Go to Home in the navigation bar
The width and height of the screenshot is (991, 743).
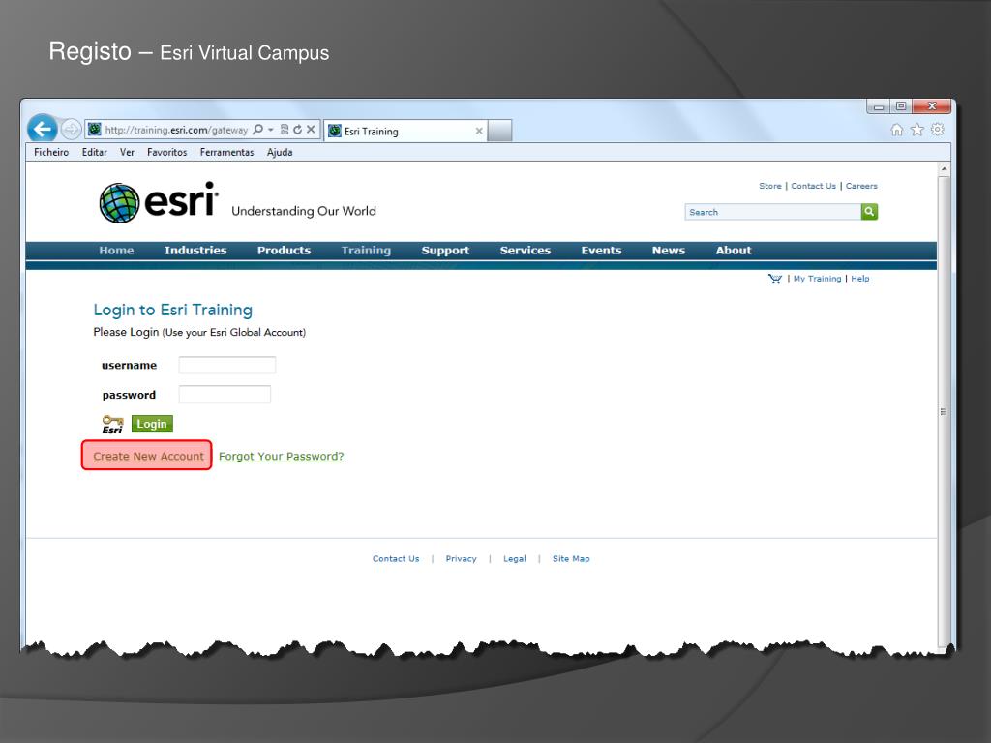click(116, 251)
